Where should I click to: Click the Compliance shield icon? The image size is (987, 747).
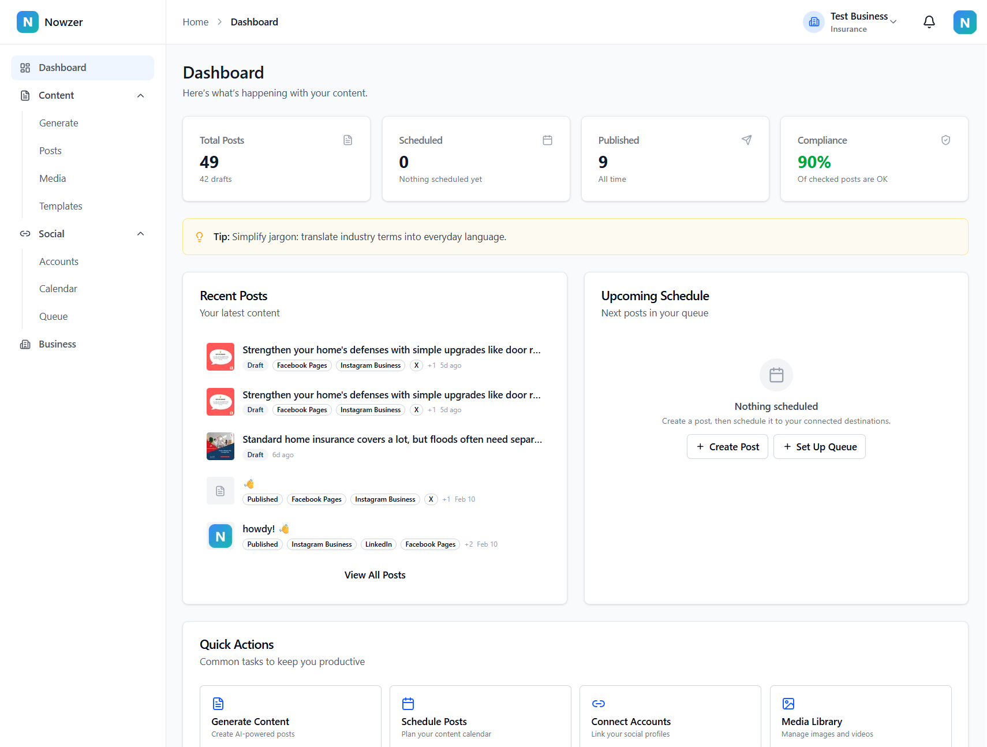pyautogui.click(x=945, y=140)
